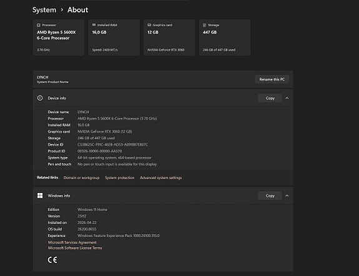Open System protection link

(x=120, y=178)
